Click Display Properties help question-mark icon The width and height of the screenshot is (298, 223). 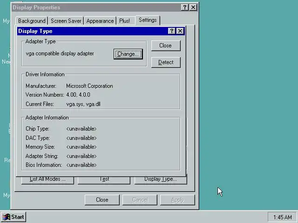tap(184, 7)
